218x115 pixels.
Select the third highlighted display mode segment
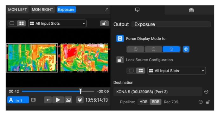point(171,49)
